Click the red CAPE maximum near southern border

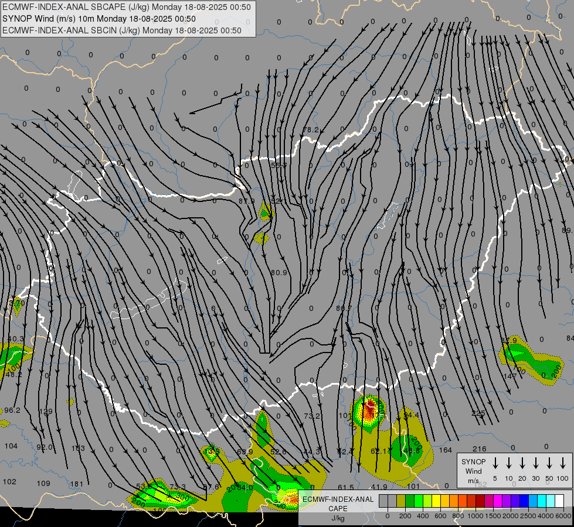370,410
